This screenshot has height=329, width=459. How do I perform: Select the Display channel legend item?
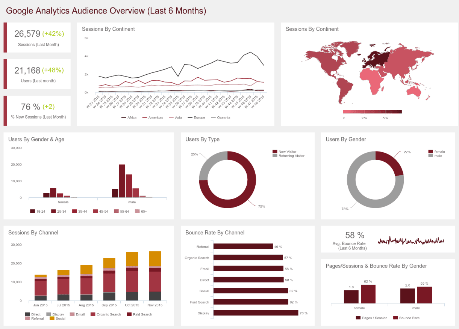tap(55, 314)
